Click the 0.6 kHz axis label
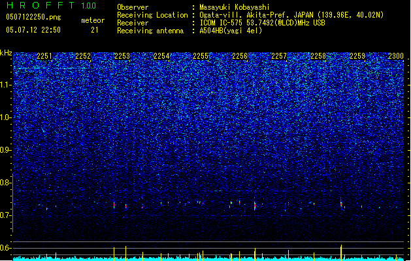Screen dimensions: 411x261 pos(6,248)
